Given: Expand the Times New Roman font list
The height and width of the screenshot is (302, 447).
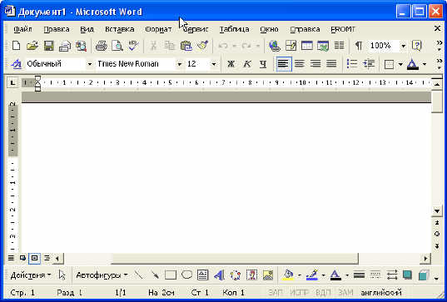Looking at the screenshot, I should (179, 64).
